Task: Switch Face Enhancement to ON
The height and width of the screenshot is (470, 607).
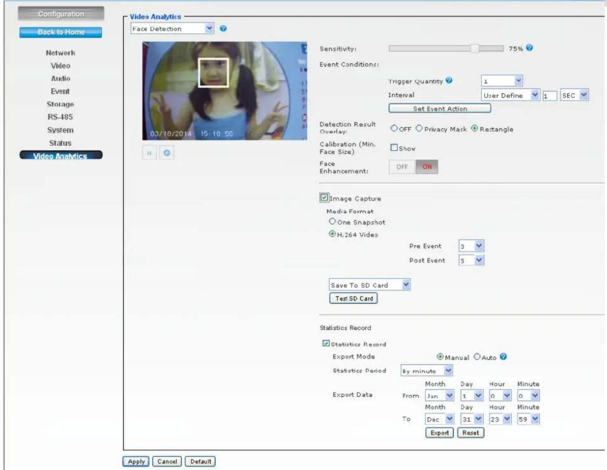Action: tap(427, 167)
